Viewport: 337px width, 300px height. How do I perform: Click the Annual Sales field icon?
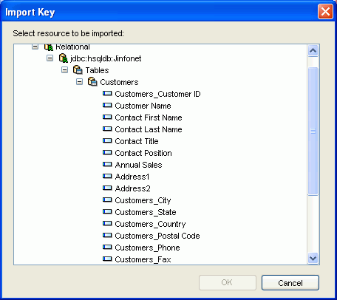pos(107,164)
